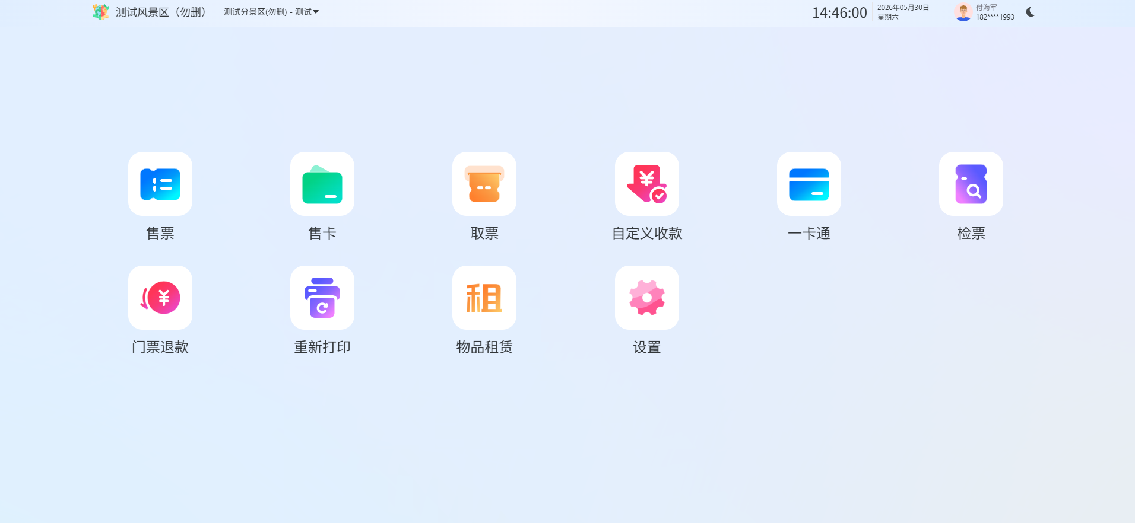The width and height of the screenshot is (1135, 523).
Task: Open the 一卡通 card icon
Action: 809,184
